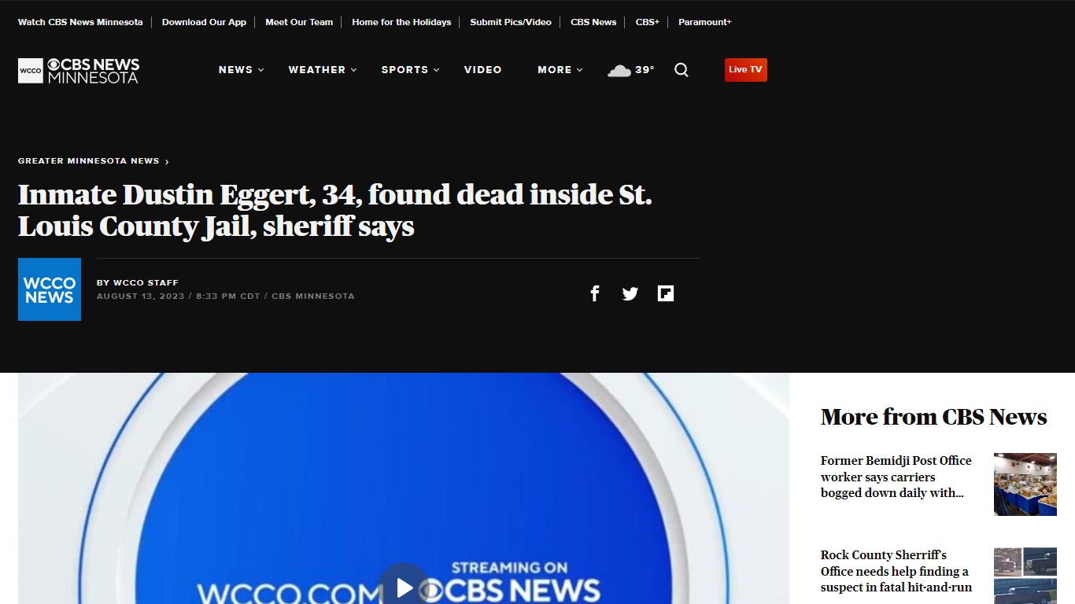
Task: Click the More from CBS News heading
Action: [x=934, y=417]
